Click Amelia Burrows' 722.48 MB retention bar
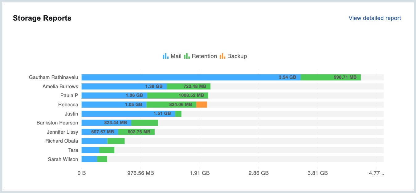The height and width of the screenshot is (193, 416). click(188, 87)
